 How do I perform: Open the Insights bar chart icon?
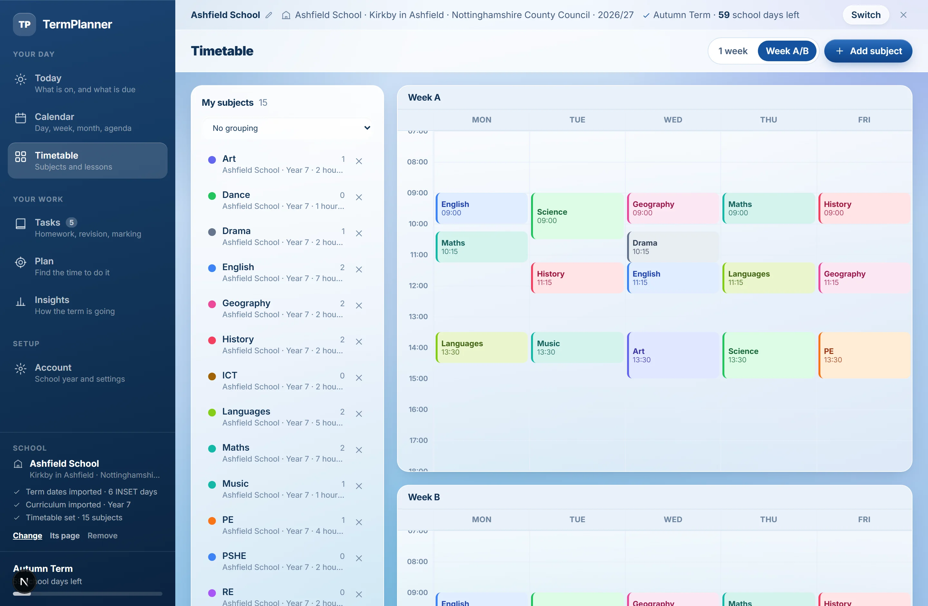(x=20, y=301)
